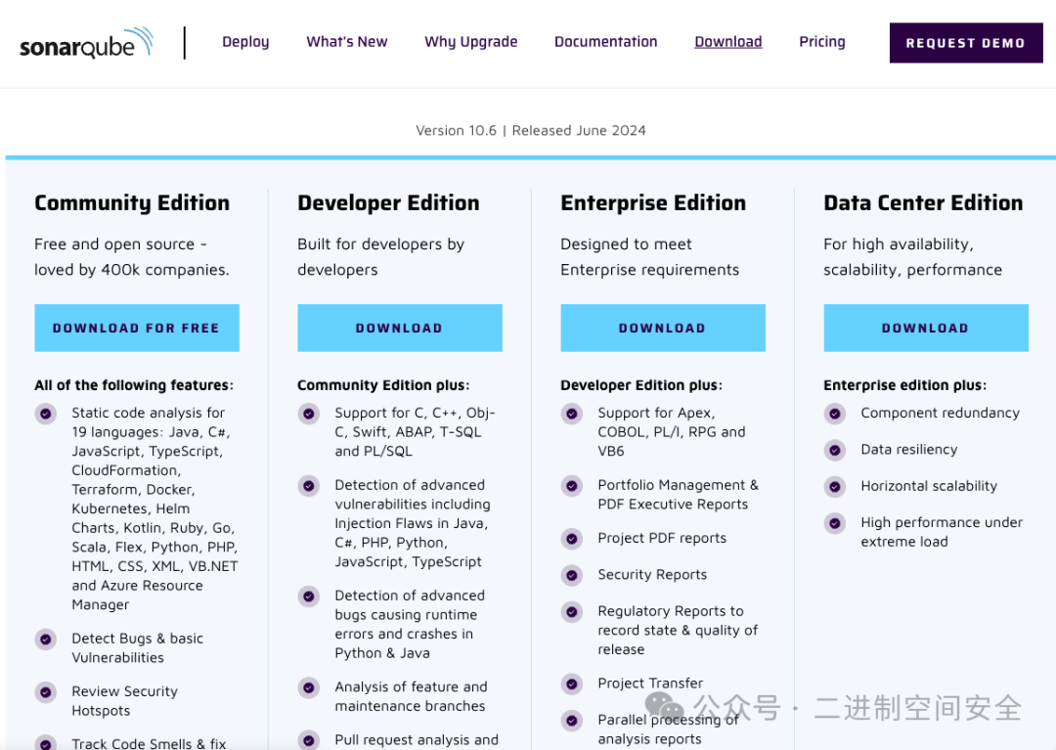Viewport: 1056px width, 750px height.
Task: Click the 'Component redundancy' feature text
Action: point(941,413)
